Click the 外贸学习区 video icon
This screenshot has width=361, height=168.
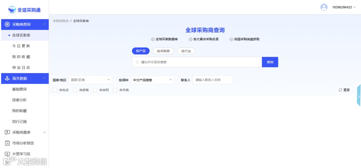pos(7,154)
